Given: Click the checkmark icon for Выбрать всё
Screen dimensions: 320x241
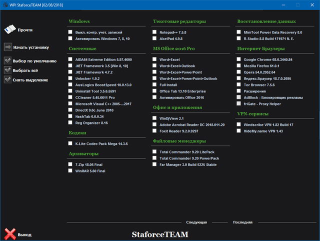Looking at the screenshot, I should pos(8,70).
